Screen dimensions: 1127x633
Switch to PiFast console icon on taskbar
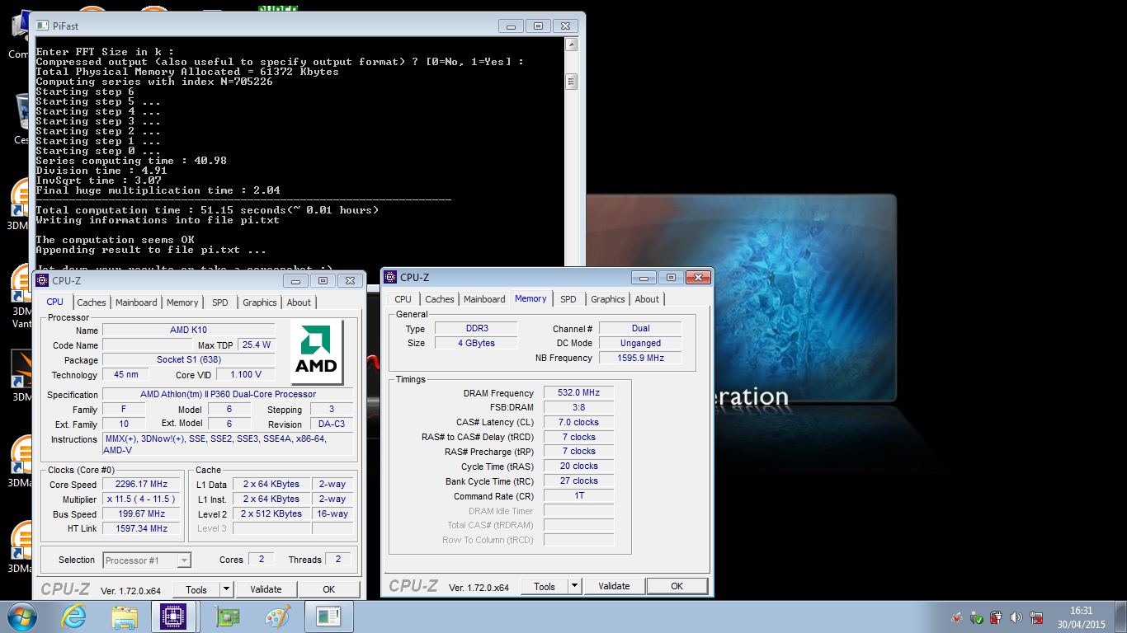[x=328, y=617]
